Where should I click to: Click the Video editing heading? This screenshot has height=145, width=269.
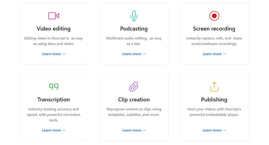tap(54, 29)
